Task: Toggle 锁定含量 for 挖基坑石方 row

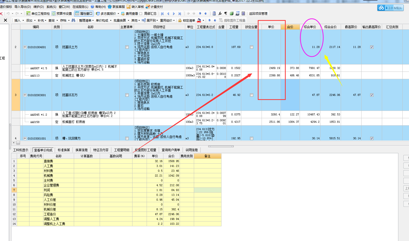Action: (x=251, y=95)
